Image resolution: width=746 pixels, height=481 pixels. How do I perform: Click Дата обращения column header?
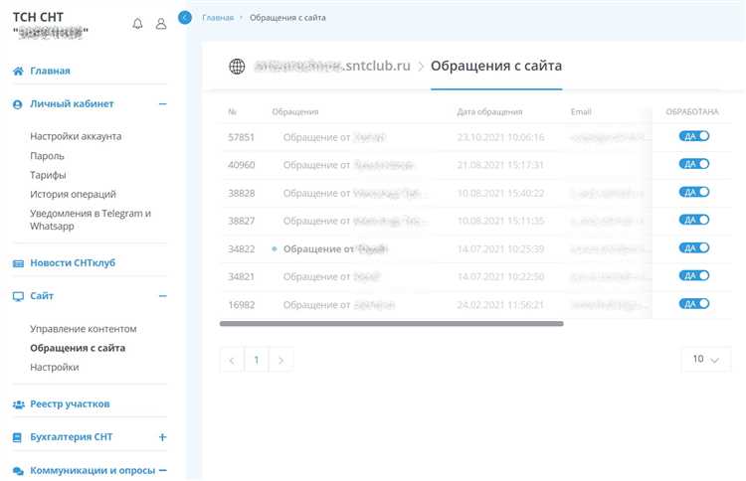point(489,112)
